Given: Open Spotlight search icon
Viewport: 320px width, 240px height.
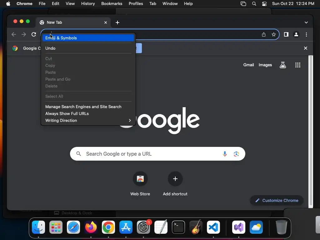Looking at the screenshot, I should [x=254, y=4].
